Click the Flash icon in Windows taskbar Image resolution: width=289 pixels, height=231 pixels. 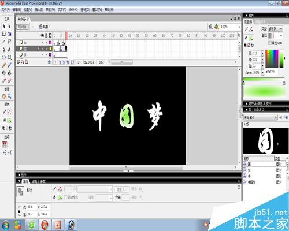45,225
